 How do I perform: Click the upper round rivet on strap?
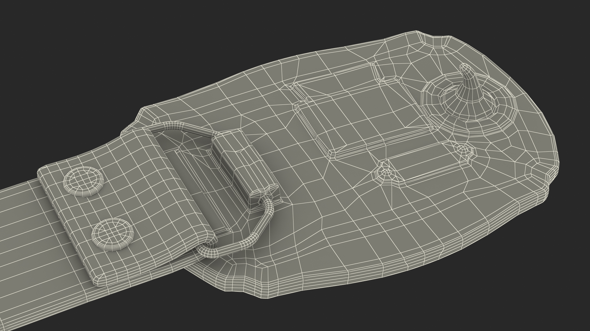(x=83, y=181)
